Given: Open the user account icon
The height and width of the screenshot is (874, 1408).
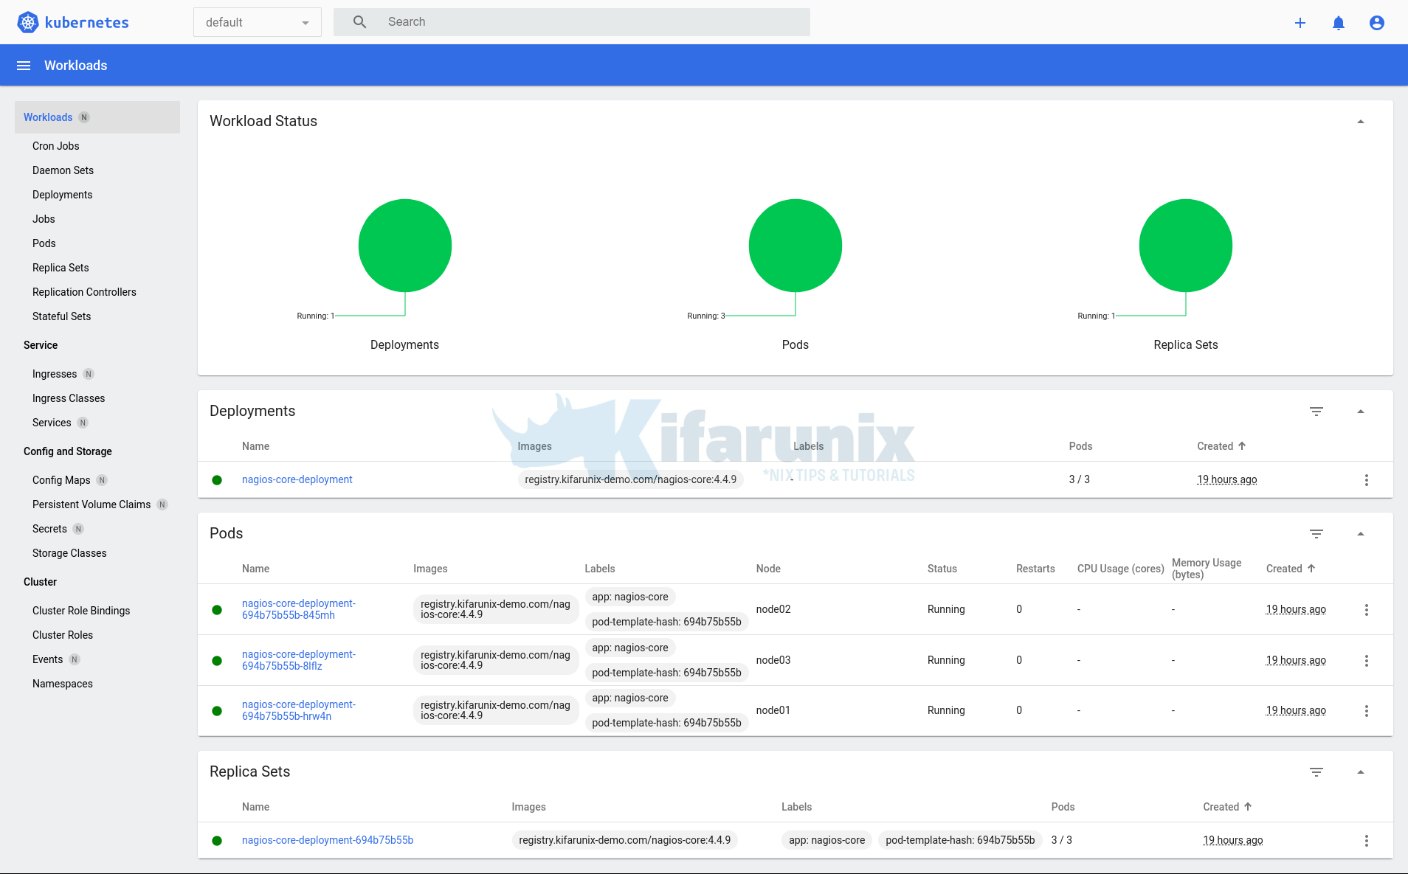Looking at the screenshot, I should 1376,23.
